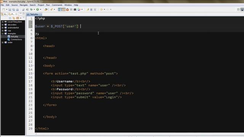Screen dimensions: 244x137
Task: Click the black terminal toolbar icon
Action: [x=75, y=10]
